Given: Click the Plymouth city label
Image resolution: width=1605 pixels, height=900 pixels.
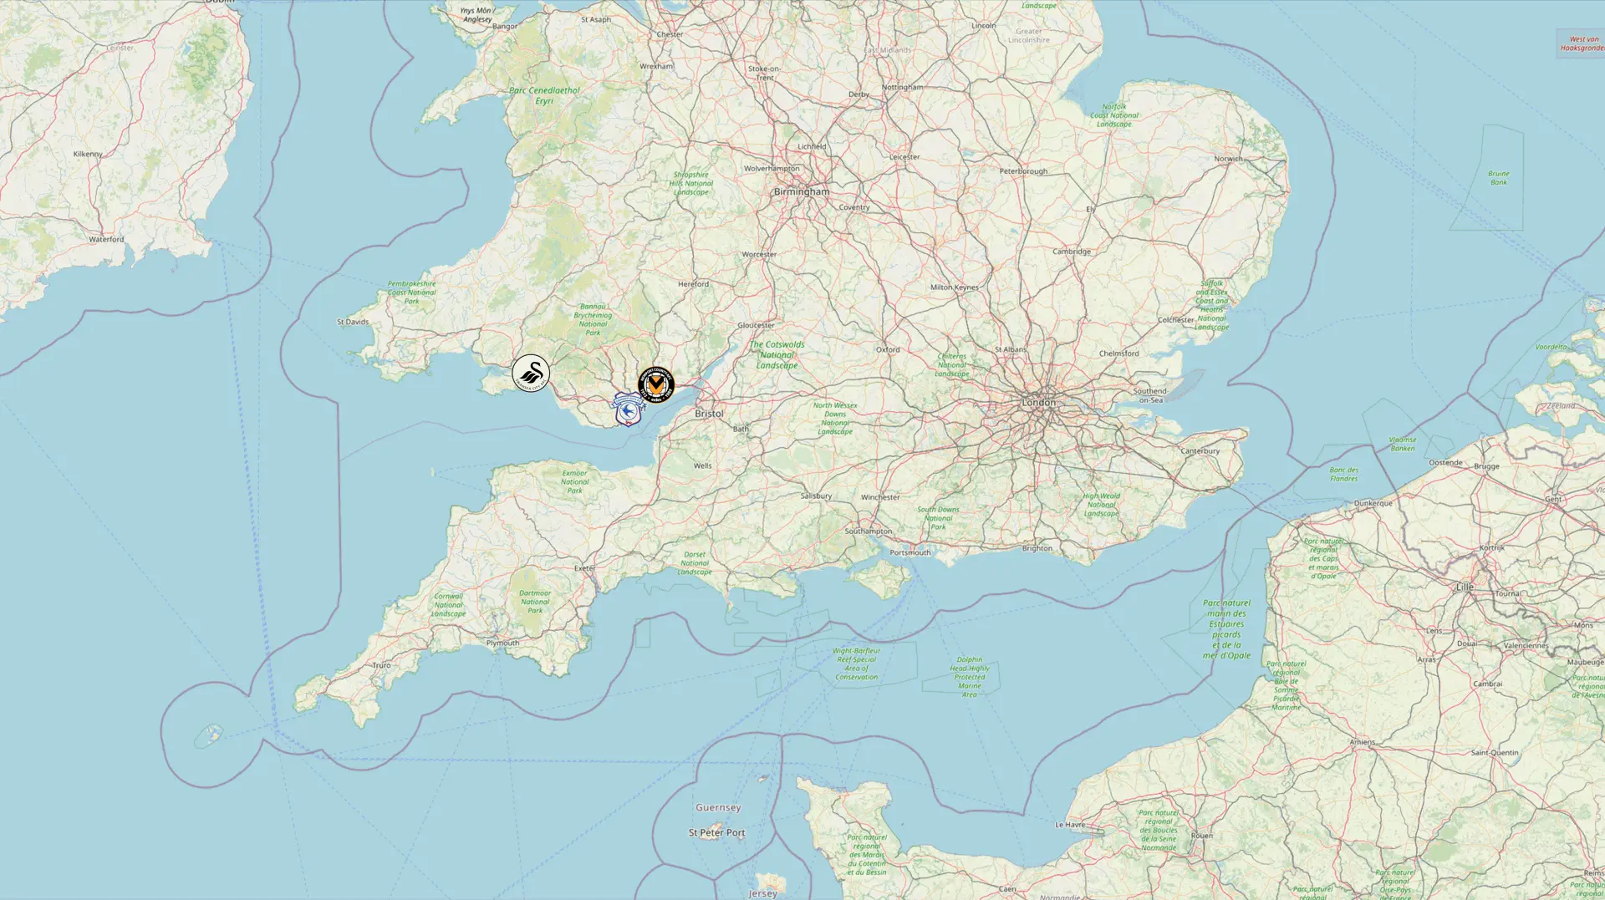Looking at the screenshot, I should click(502, 643).
